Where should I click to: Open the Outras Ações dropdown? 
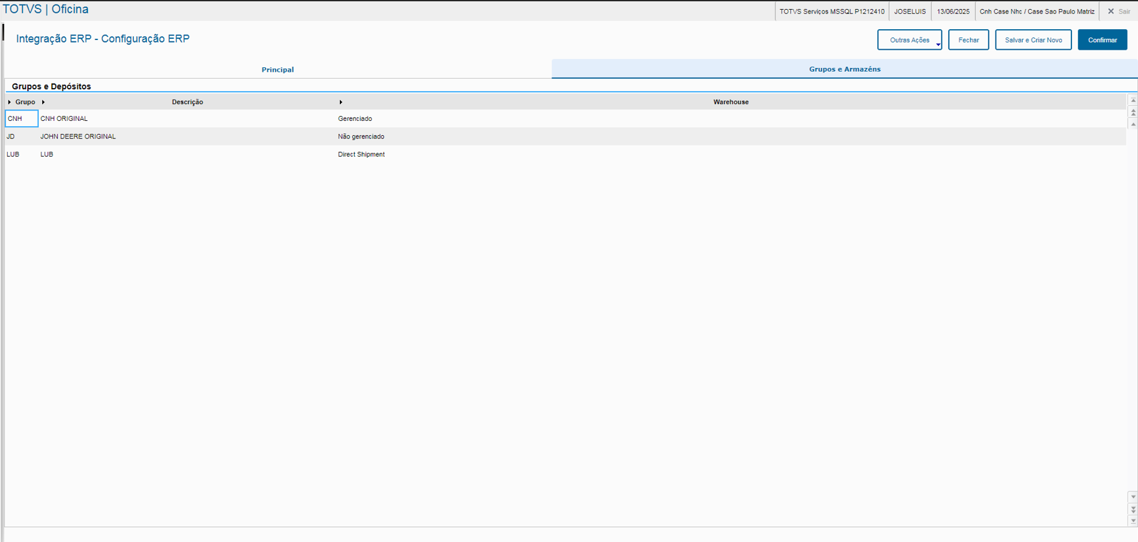click(909, 40)
